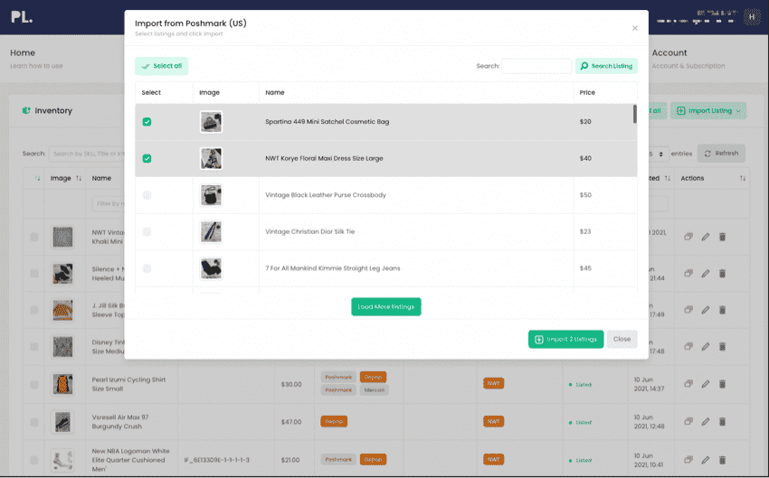Click the PL. logo in header

point(22,17)
